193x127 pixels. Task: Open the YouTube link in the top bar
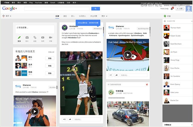(39, 2)
